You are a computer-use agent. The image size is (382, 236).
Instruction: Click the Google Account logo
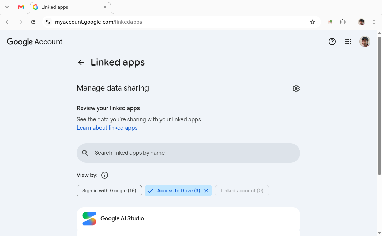coord(35,42)
